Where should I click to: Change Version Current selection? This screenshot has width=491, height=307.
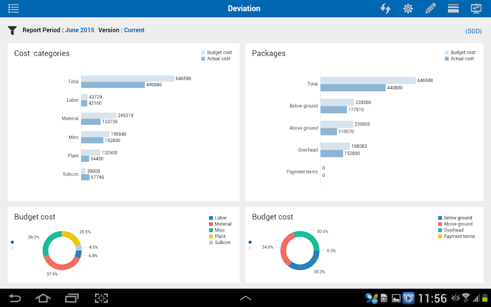(x=134, y=30)
